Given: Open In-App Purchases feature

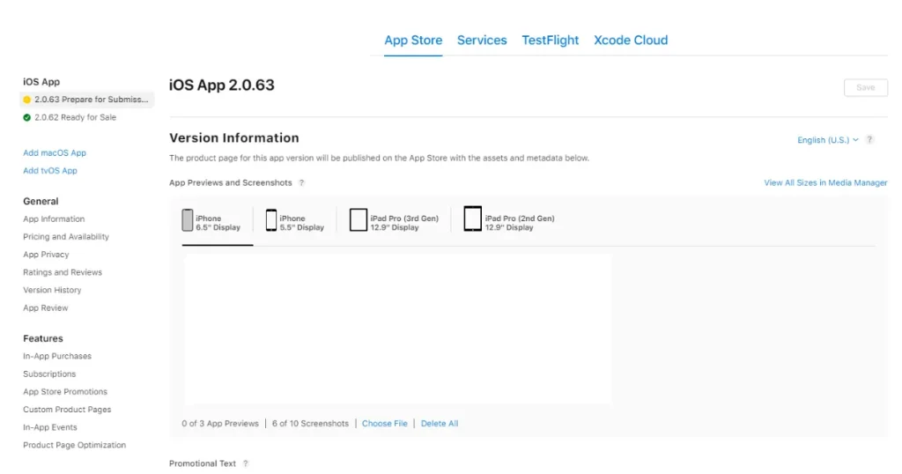Looking at the screenshot, I should pyautogui.click(x=57, y=357).
